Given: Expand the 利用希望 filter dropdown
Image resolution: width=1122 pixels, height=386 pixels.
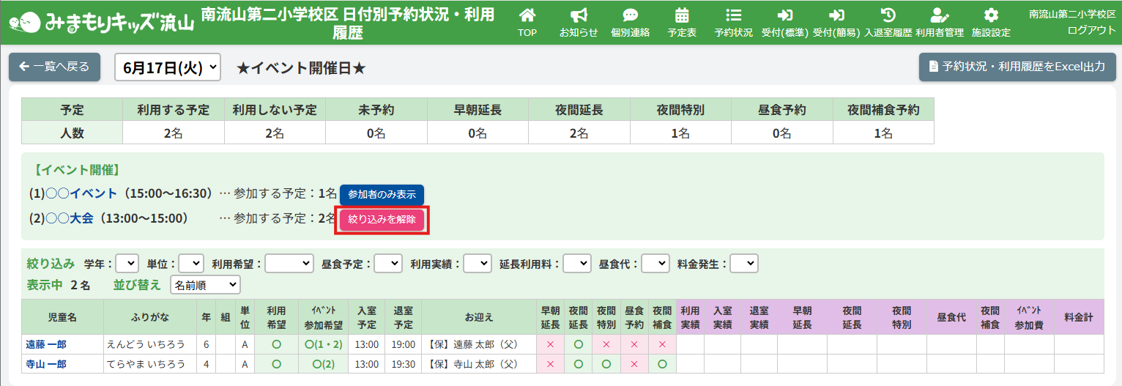Looking at the screenshot, I should point(289,264).
